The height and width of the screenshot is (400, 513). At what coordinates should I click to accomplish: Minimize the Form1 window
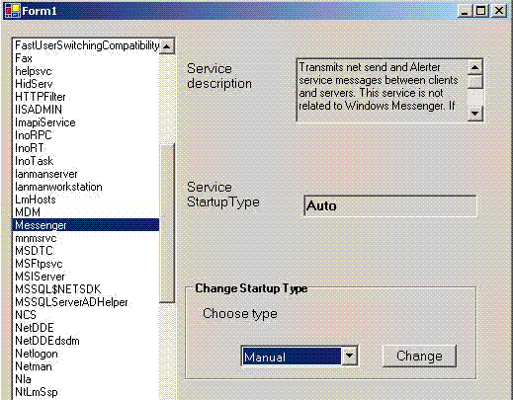(465, 11)
